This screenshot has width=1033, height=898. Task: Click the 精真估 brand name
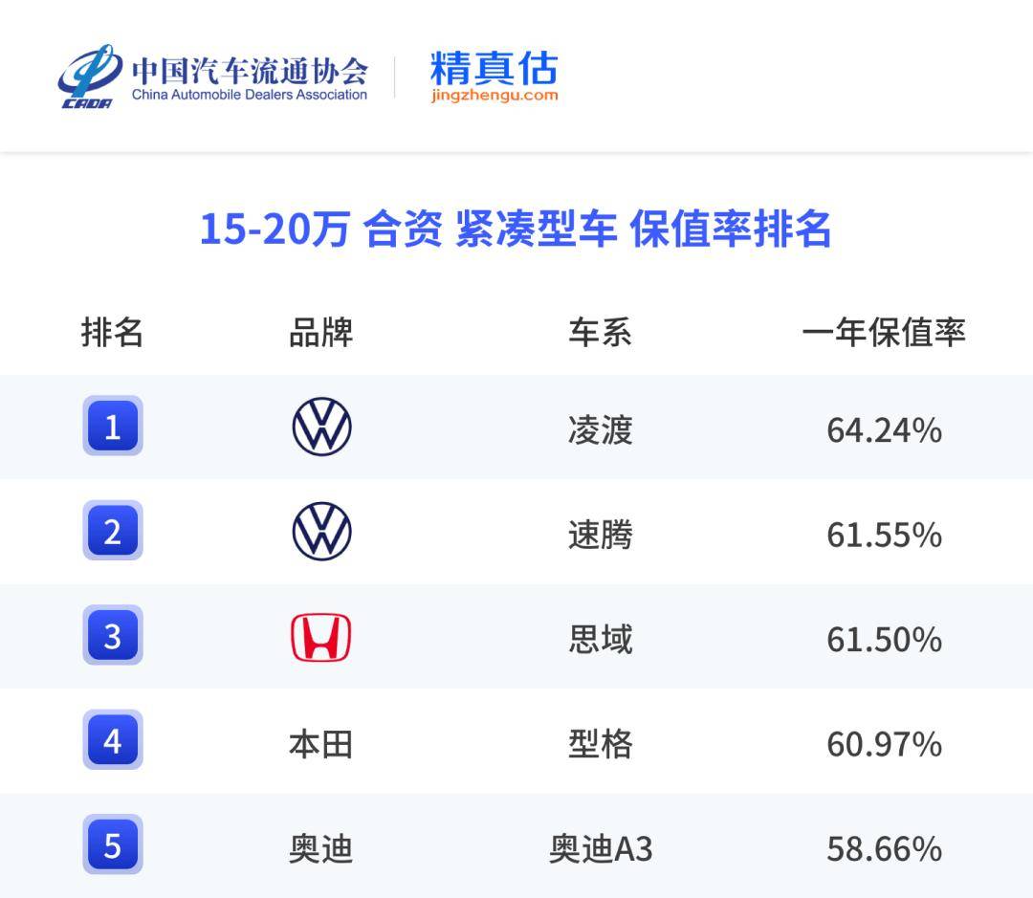click(x=494, y=68)
